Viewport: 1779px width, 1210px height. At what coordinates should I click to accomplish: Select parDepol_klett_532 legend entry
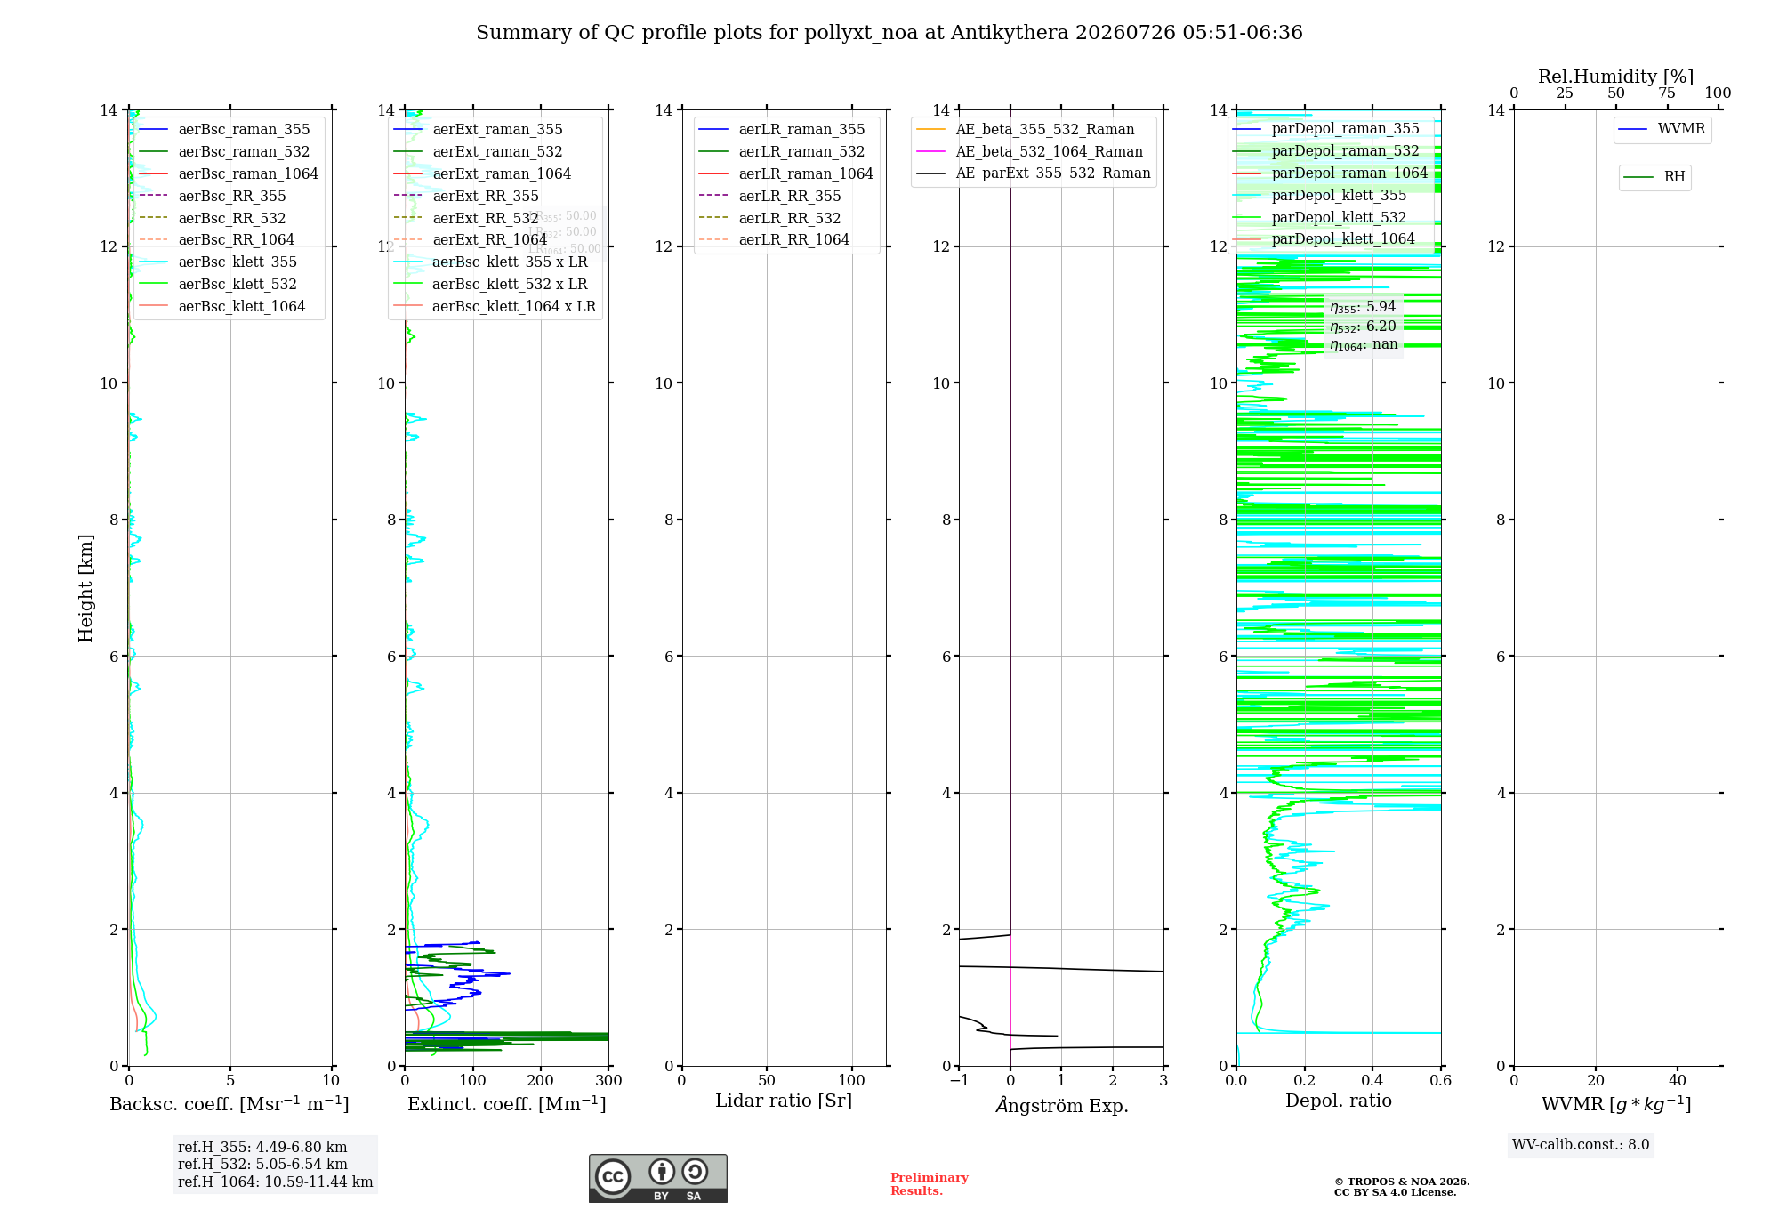tap(1319, 218)
